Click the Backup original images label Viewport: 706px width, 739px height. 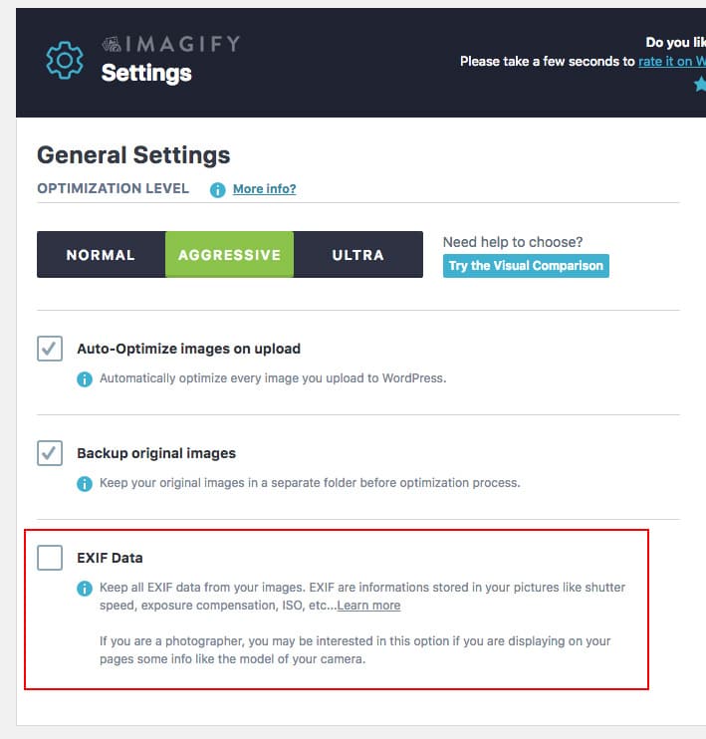[156, 453]
